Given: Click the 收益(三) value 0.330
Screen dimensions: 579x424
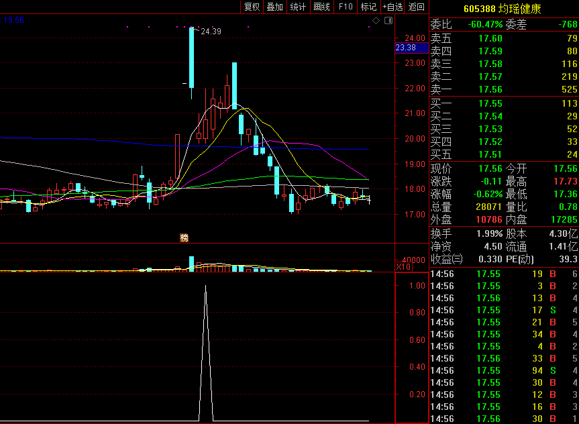Looking at the screenshot, I should pos(490,259).
